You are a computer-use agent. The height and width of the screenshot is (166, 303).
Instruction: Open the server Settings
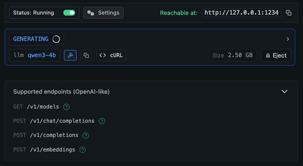[x=103, y=13]
